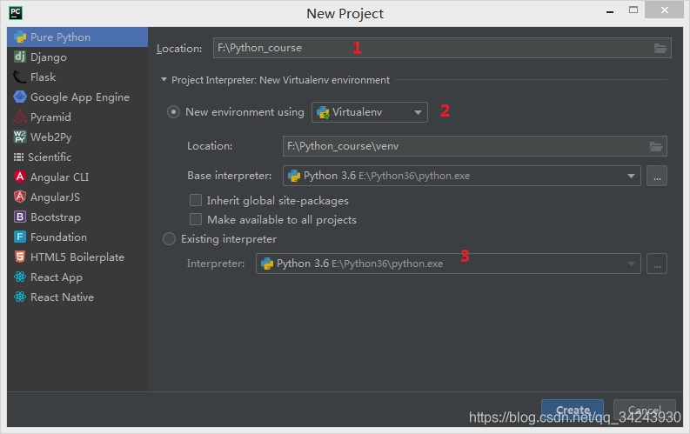Viewport: 690px width, 434px height.
Task: Choose Django project type
Action: tap(77, 57)
